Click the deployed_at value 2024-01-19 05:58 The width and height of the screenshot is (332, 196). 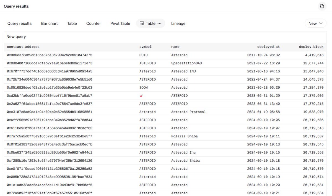pos(263,112)
